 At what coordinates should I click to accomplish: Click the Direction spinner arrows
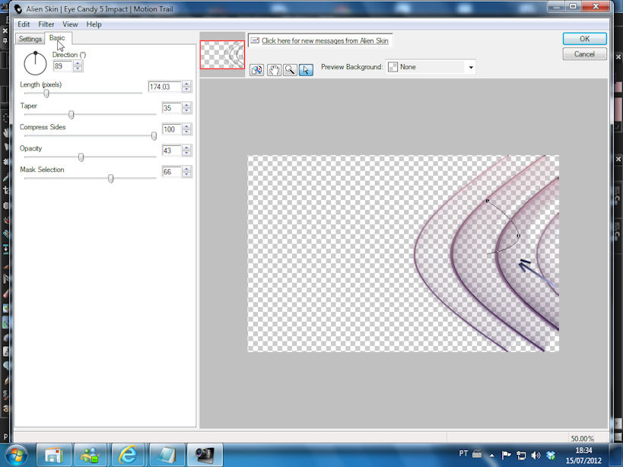click(x=78, y=66)
